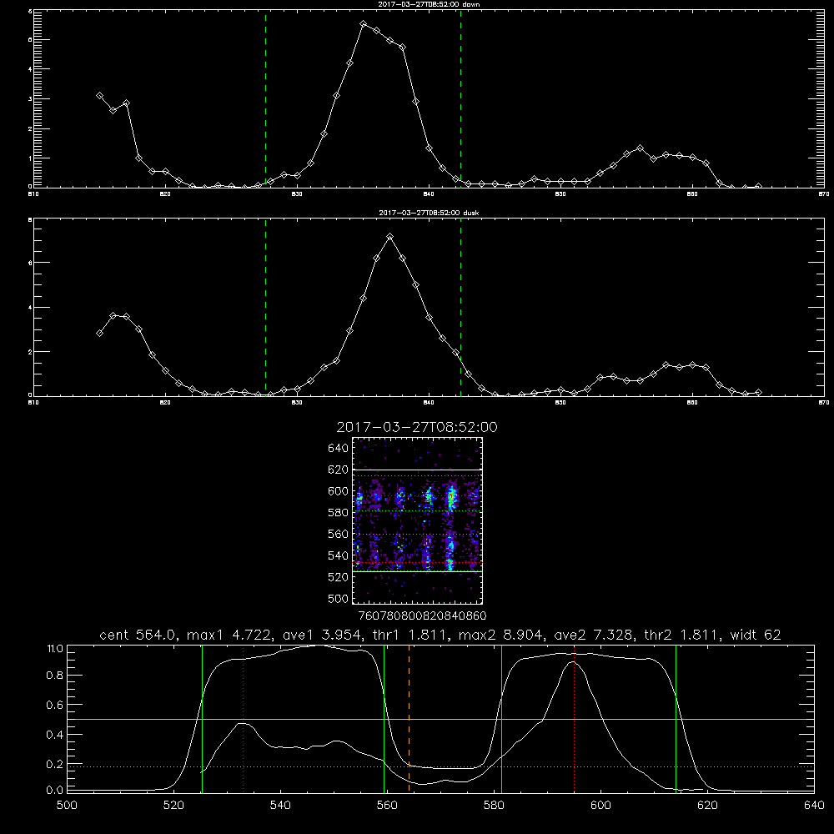
Task: Click the 500 y-axis label beside spectral image
Action: tap(339, 599)
